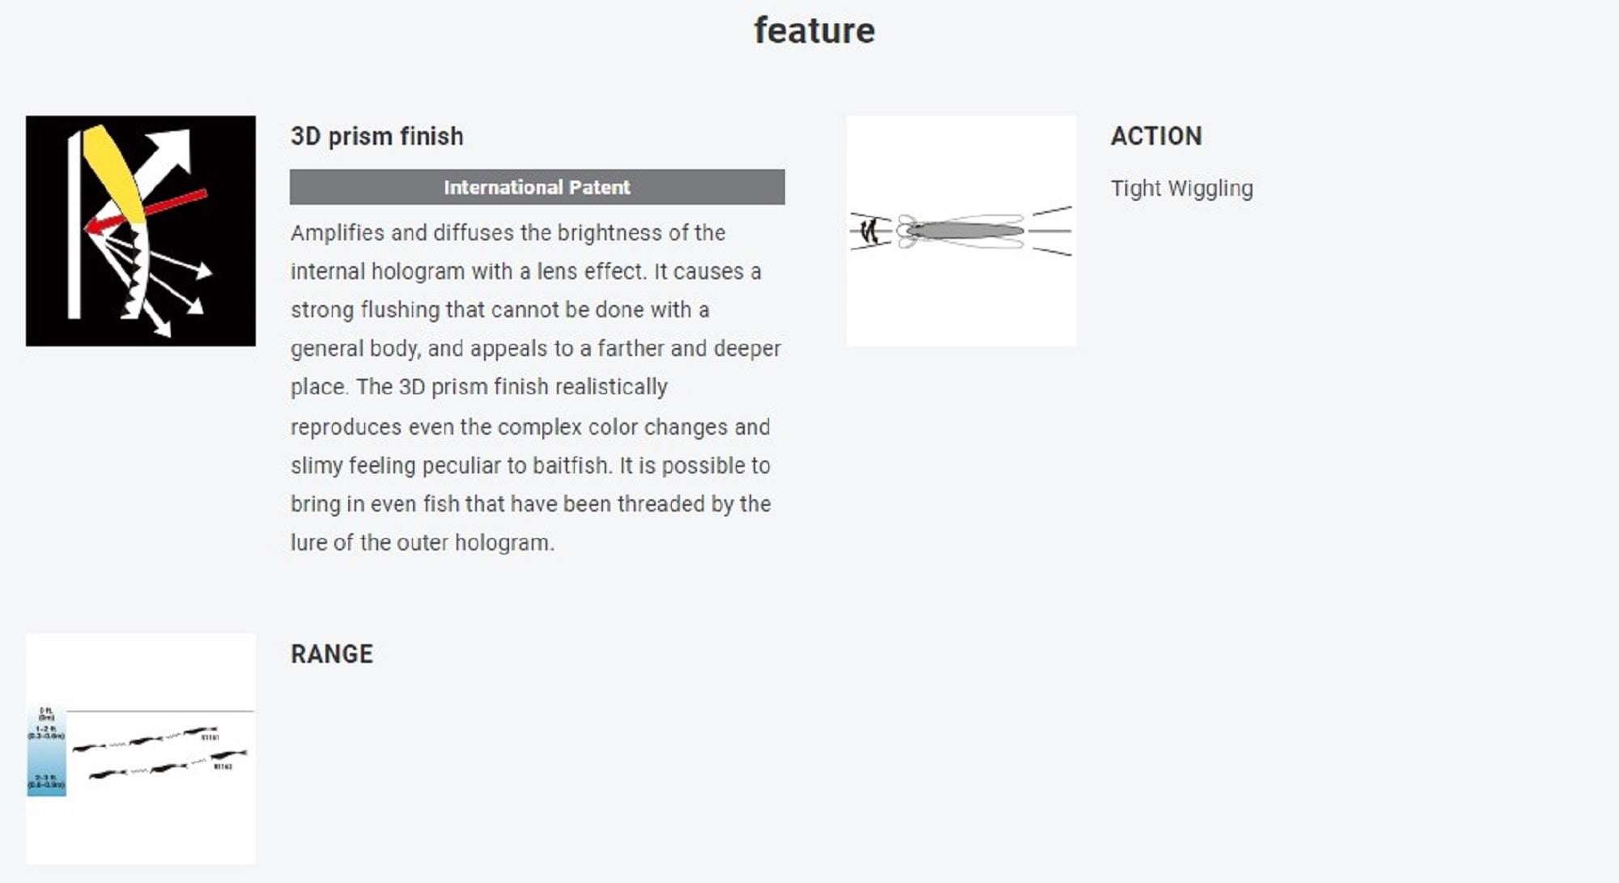1619x883 pixels.
Task: Click the "3D prism finish" heading
Action: click(376, 136)
